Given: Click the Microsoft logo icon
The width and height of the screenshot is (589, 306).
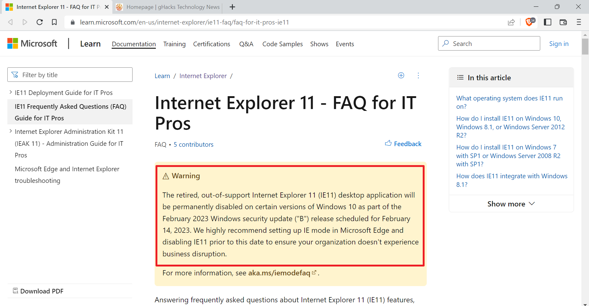Looking at the screenshot, I should (13, 43).
